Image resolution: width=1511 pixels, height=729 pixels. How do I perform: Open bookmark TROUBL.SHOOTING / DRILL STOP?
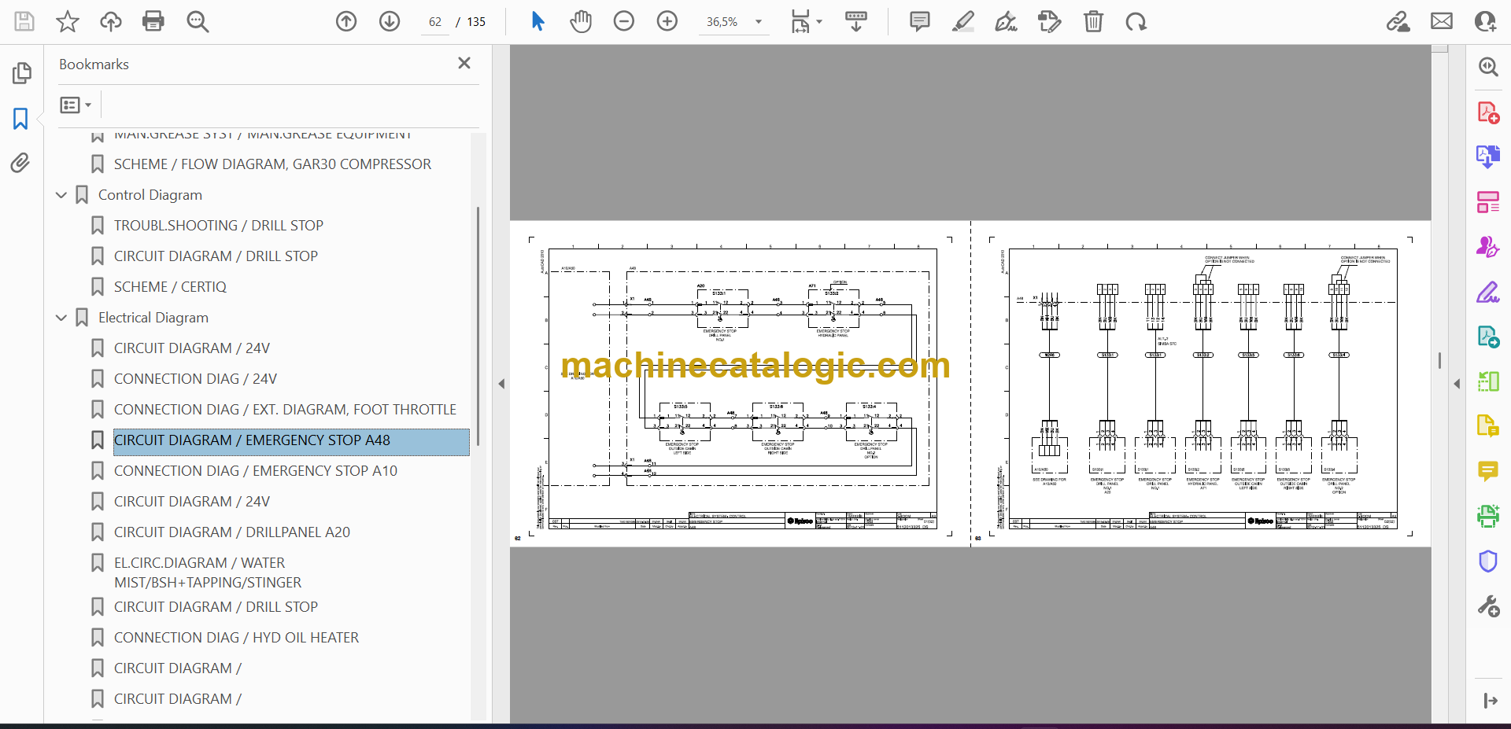coord(219,226)
